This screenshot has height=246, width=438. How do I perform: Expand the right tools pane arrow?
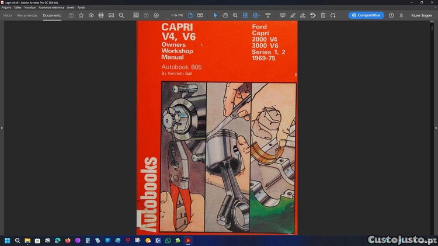point(436,127)
